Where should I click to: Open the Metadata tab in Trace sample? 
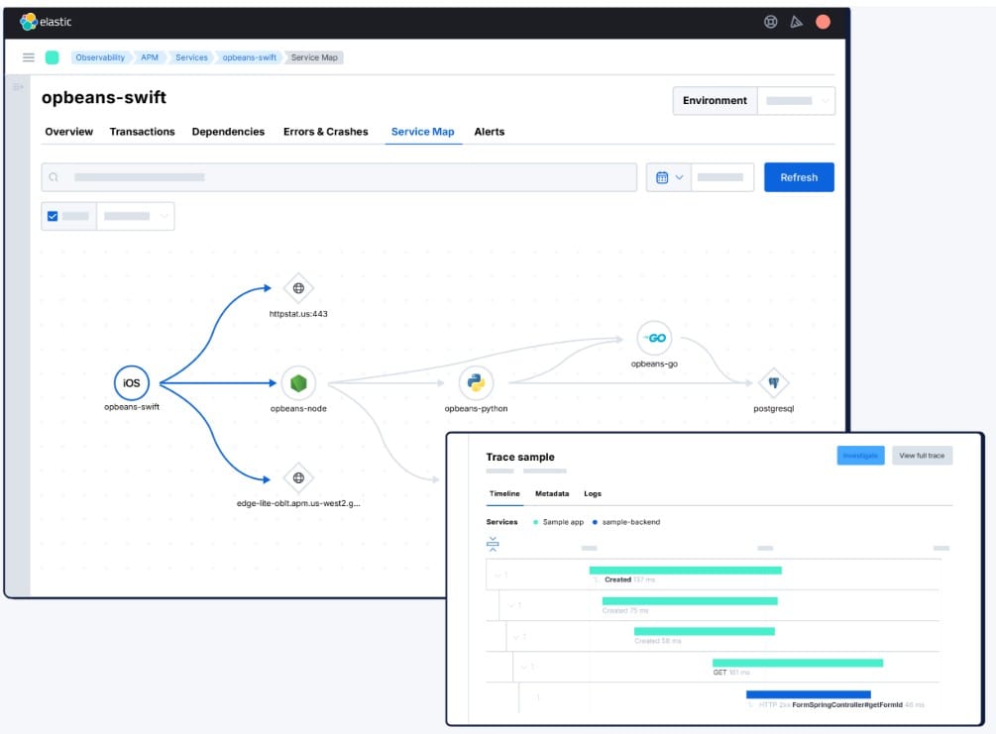(552, 493)
